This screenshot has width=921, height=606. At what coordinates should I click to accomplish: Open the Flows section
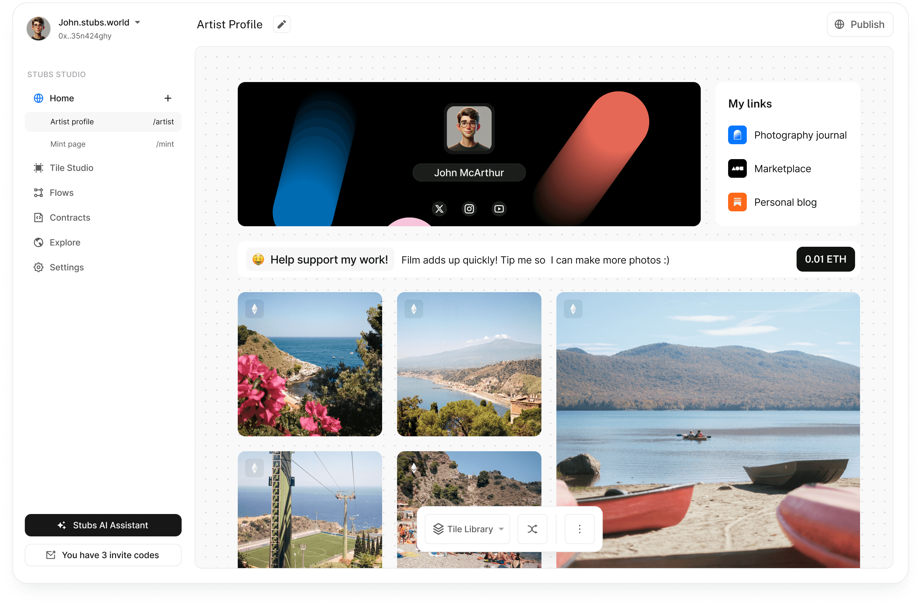click(x=62, y=192)
